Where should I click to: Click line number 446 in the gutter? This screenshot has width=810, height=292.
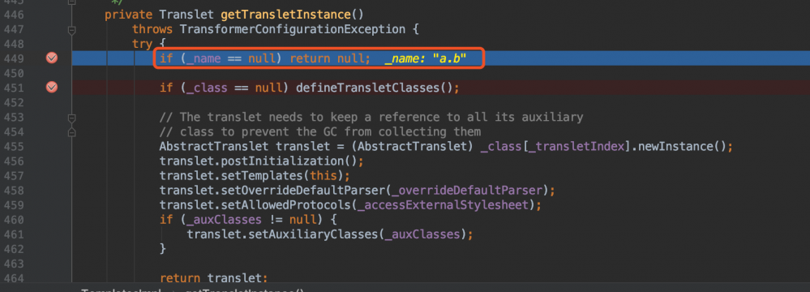tap(13, 15)
